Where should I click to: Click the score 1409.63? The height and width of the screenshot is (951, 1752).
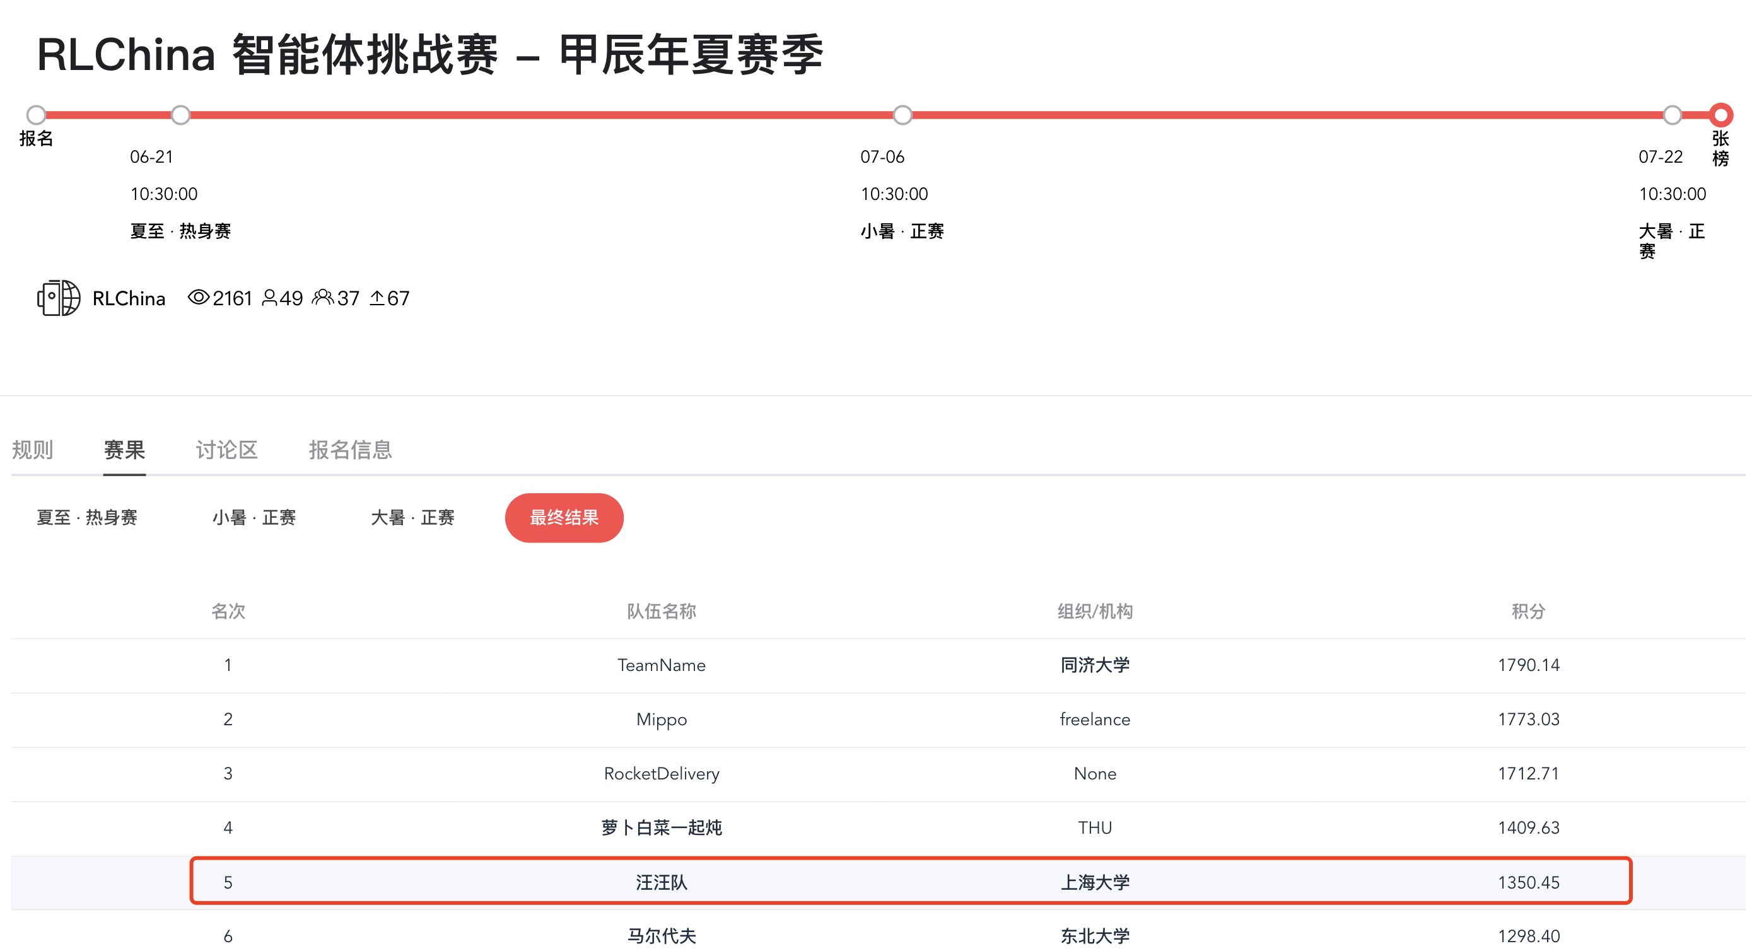click(1528, 828)
